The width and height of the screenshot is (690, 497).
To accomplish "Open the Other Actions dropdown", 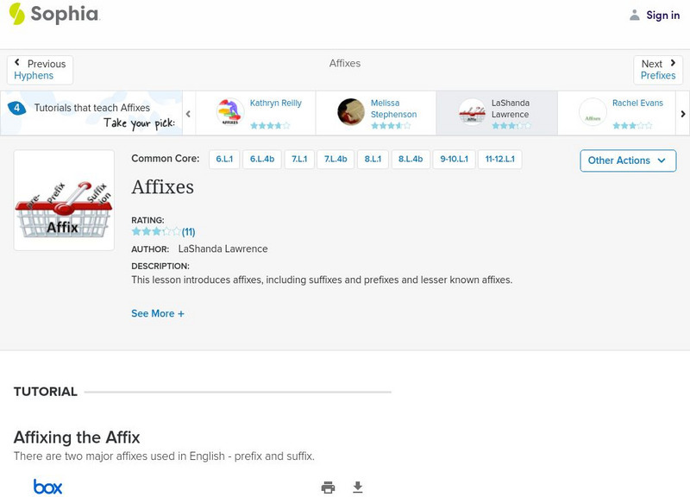I will [627, 160].
